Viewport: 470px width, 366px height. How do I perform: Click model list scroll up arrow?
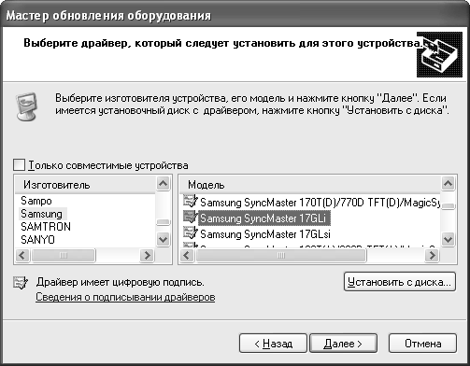click(448, 183)
